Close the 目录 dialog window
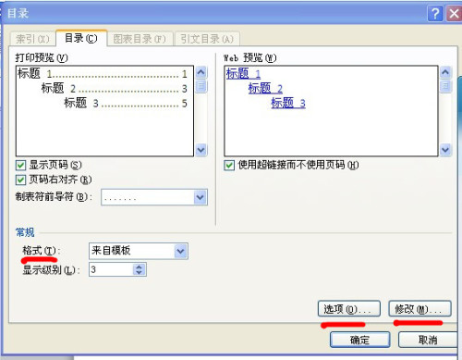462x360 pixels. pyautogui.click(x=454, y=14)
